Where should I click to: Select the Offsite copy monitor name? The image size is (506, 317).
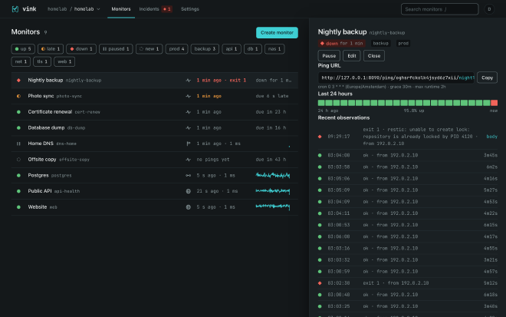pyautogui.click(x=42, y=160)
